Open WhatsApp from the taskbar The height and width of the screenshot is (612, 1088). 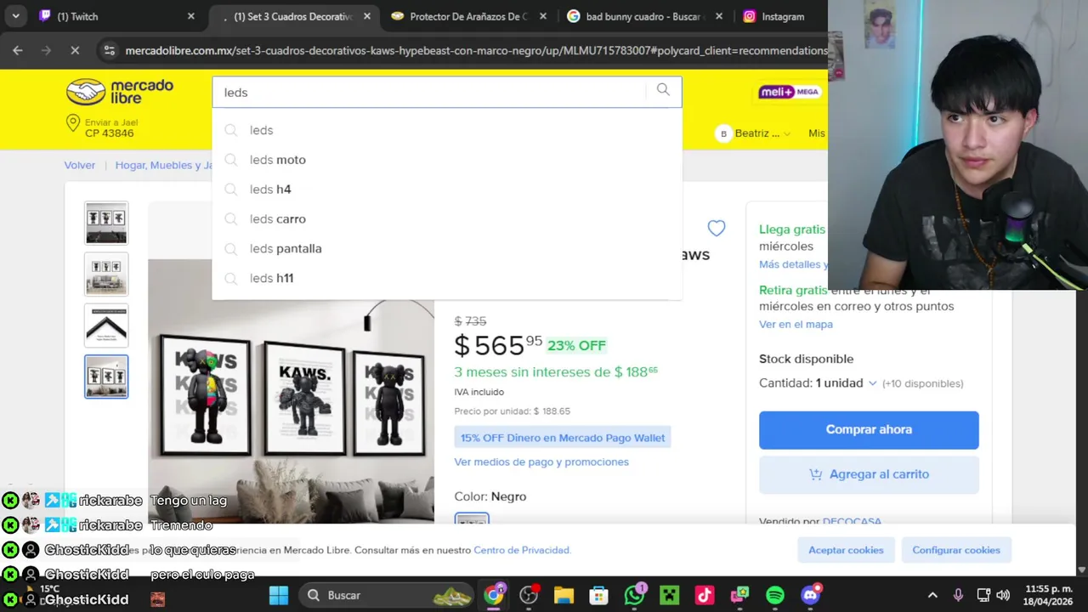[x=635, y=595]
